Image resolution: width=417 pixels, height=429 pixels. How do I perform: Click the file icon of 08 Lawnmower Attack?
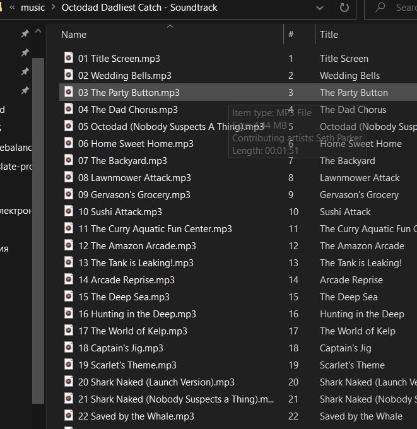(69, 177)
